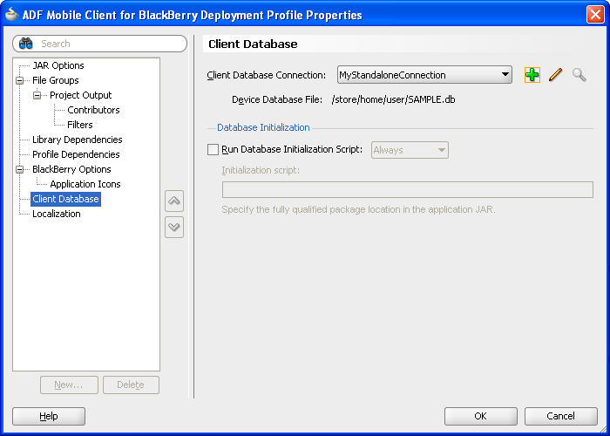This screenshot has height=436, width=610.
Task: Open the Always run frequency dropdown
Action: click(410, 150)
